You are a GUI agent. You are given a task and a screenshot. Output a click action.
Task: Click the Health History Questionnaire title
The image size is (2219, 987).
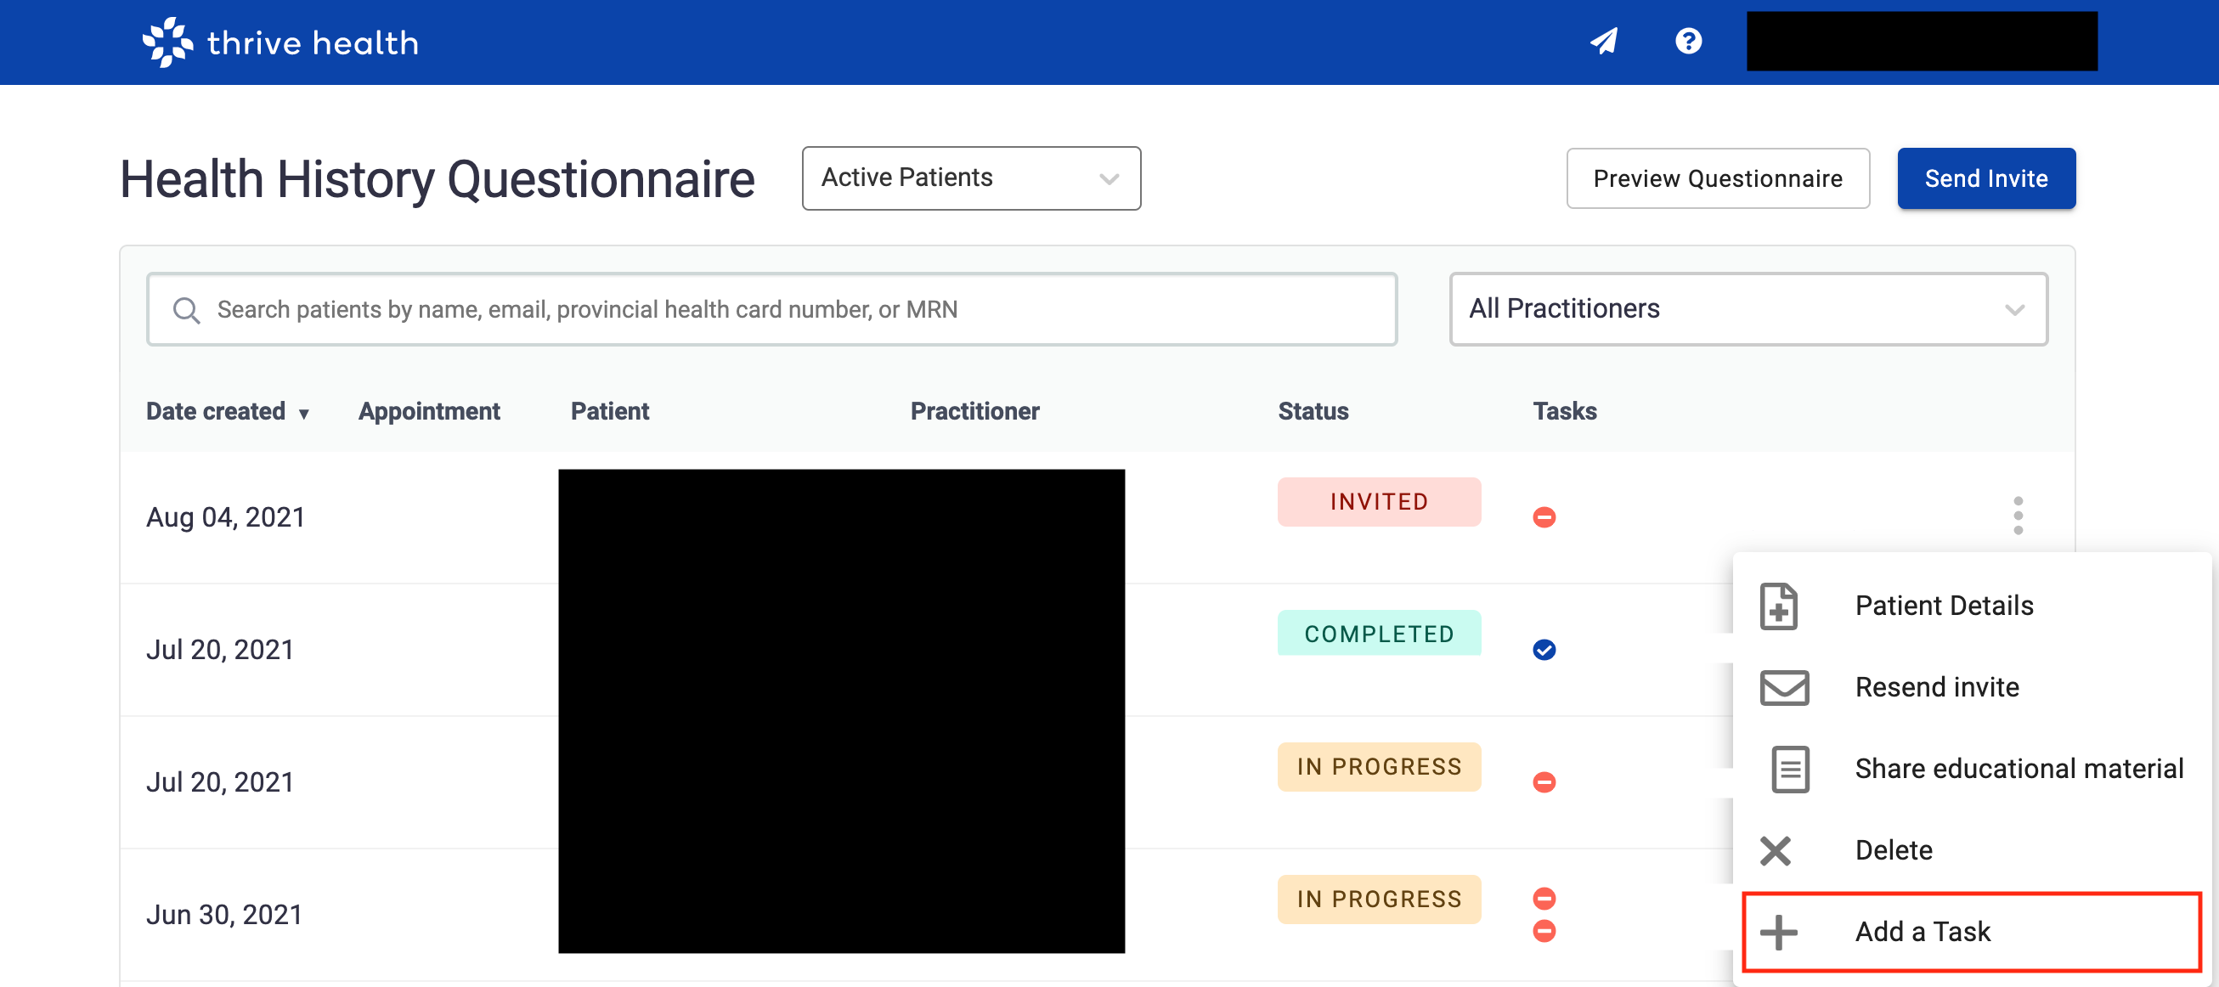(x=438, y=180)
